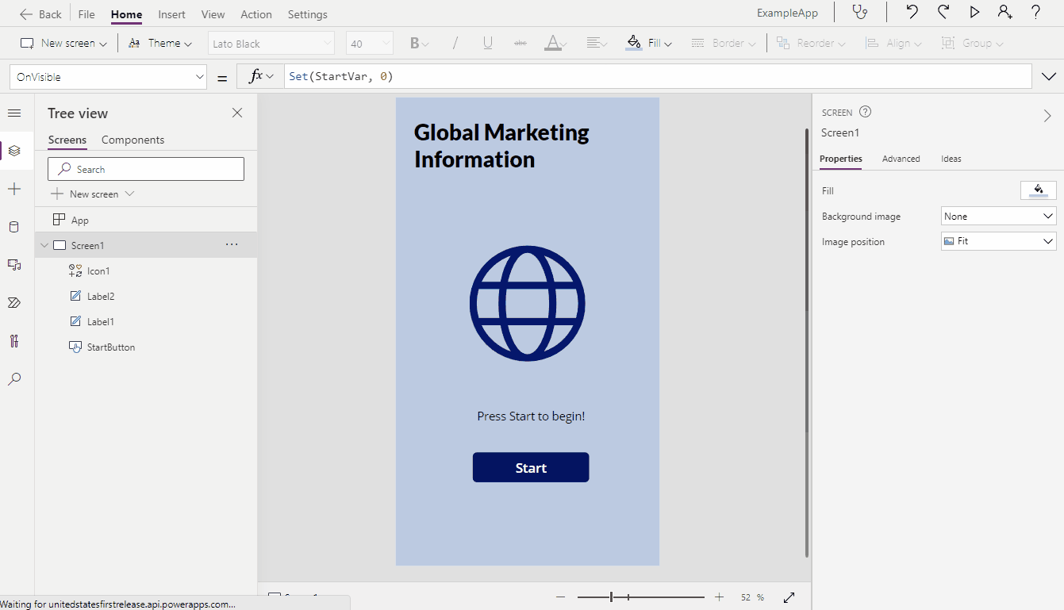
Task: Switch to the Components tab
Action: (x=132, y=140)
